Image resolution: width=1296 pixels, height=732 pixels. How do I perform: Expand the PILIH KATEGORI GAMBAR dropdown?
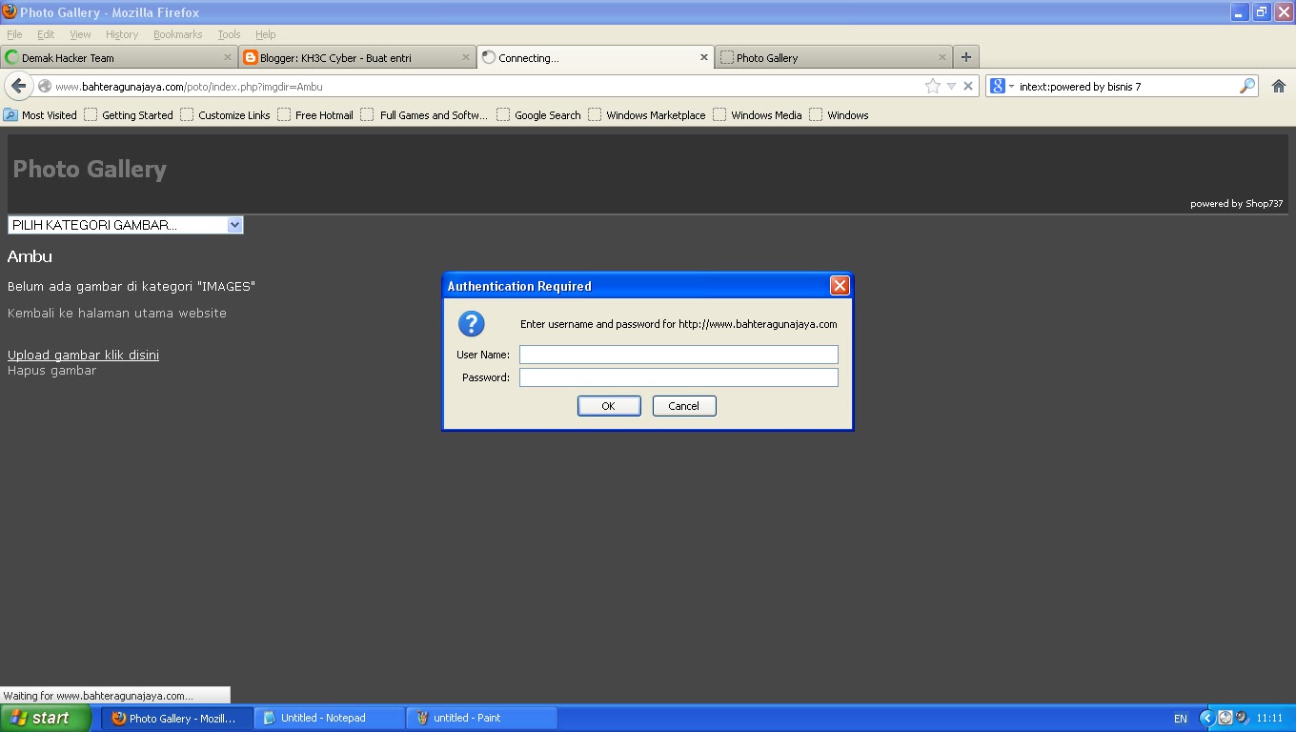click(234, 224)
